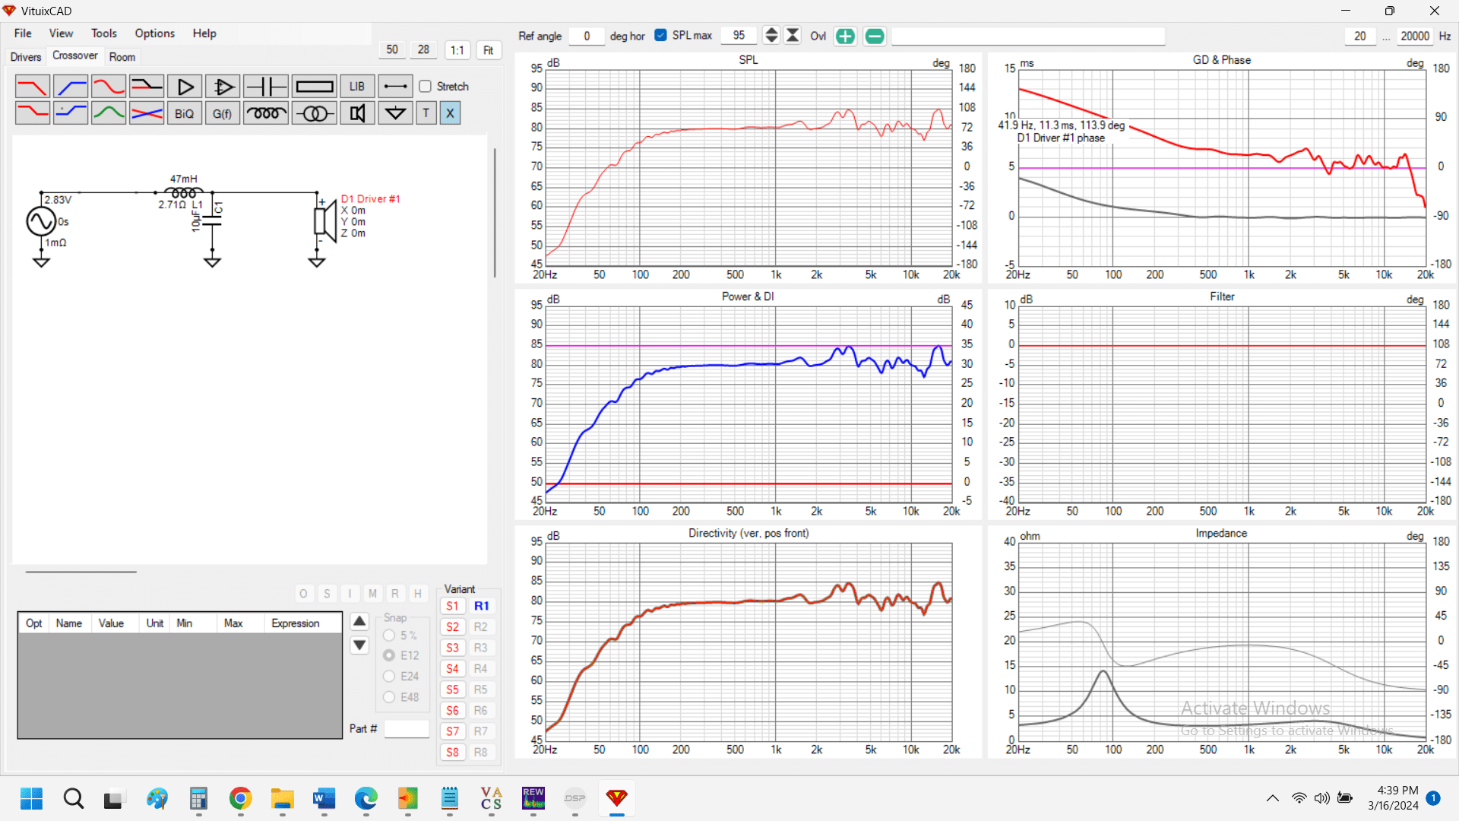This screenshot has width=1459, height=821.
Task: Add a resistor component
Action: [314, 87]
